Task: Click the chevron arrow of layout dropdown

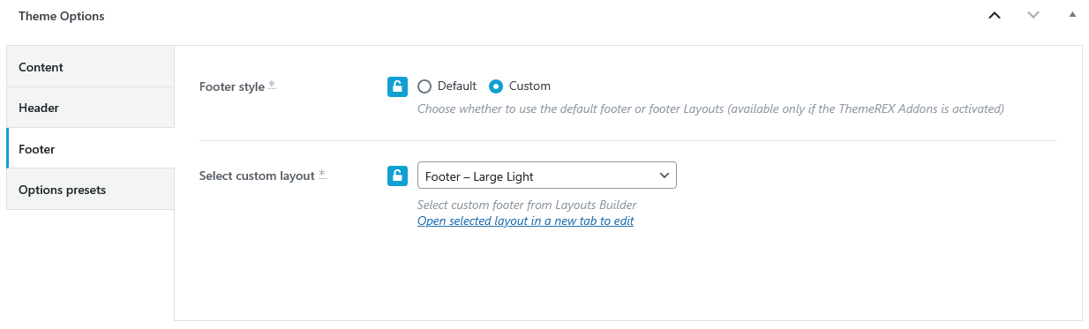Action: (665, 176)
